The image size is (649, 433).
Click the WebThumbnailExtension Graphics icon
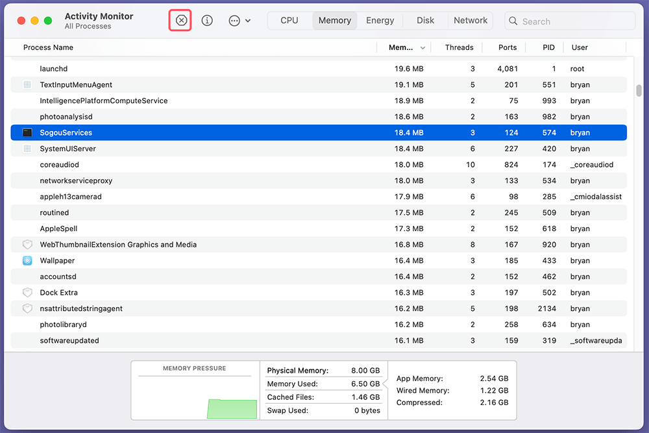(x=26, y=244)
